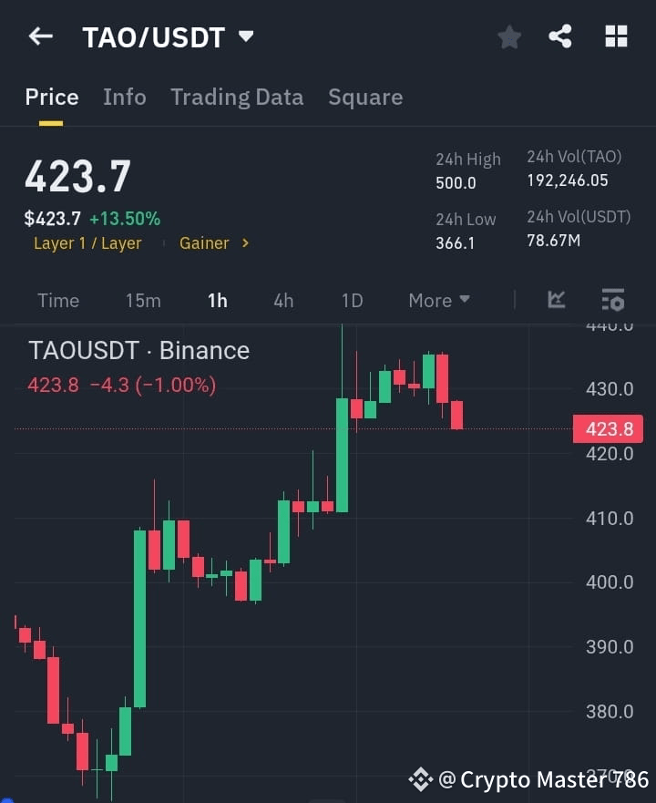656x803 pixels.
Task: Tap the back arrow
Action: pos(38,36)
